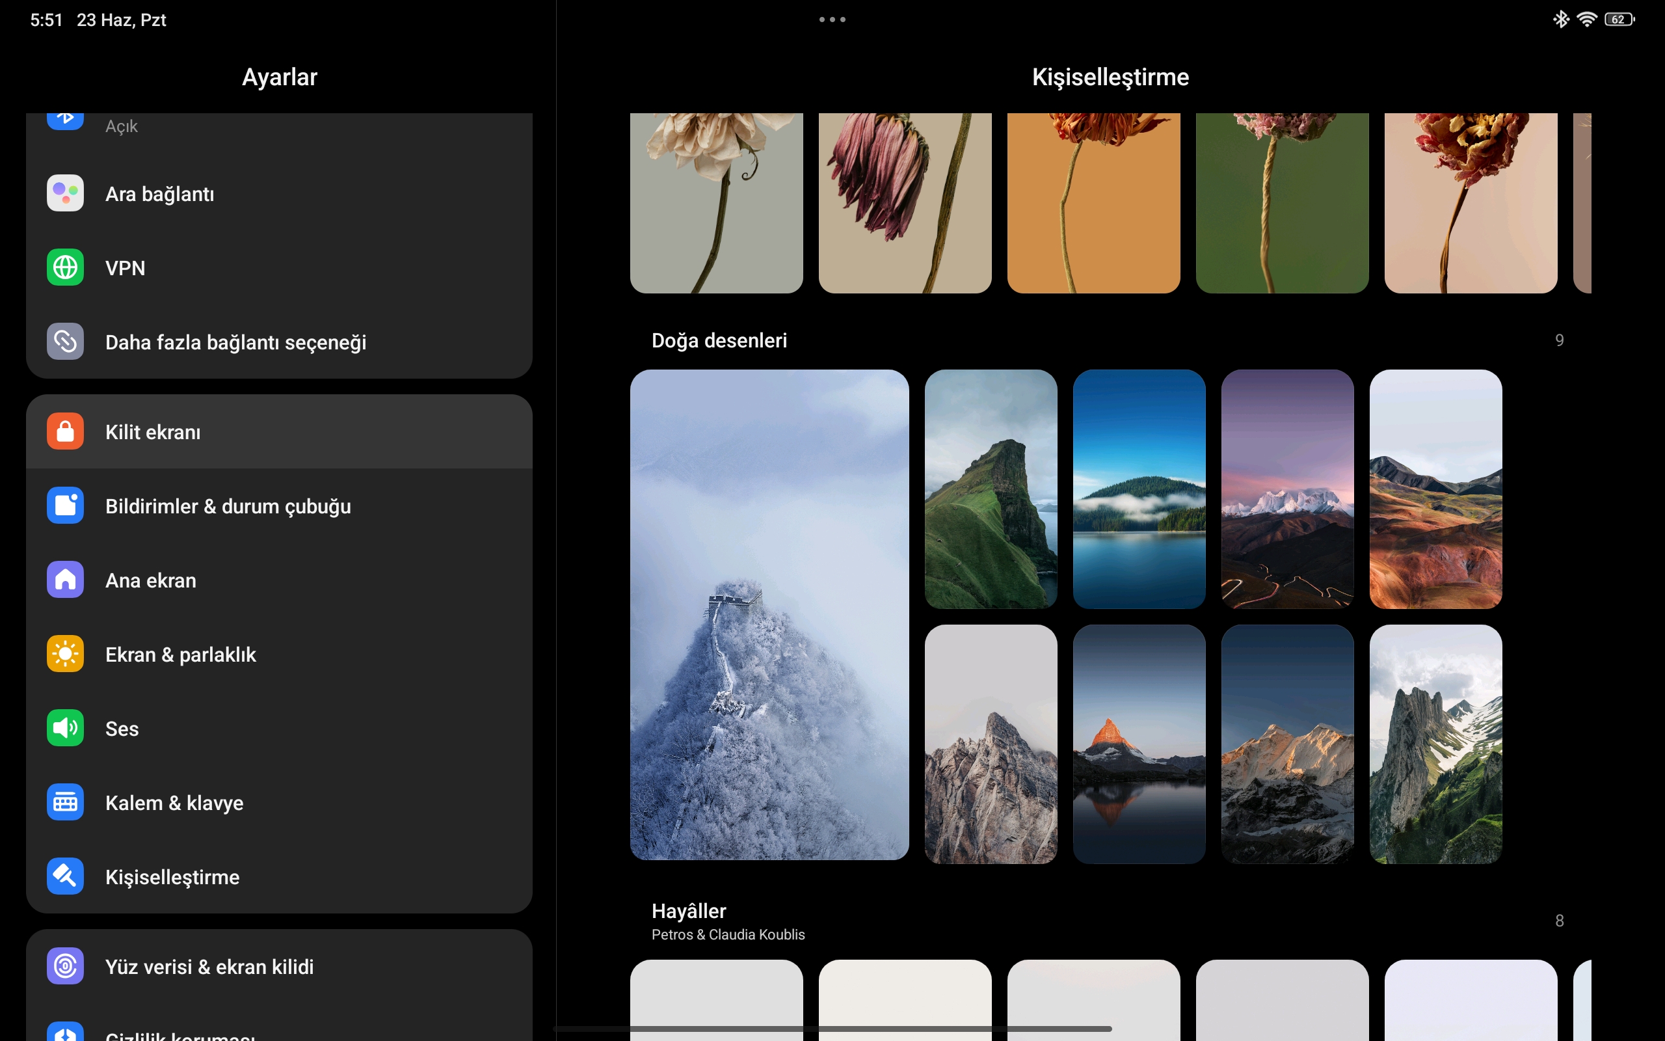Select the sunlit snowy mountain wallpaper
Image resolution: width=1665 pixels, height=1041 pixels.
pos(1287,744)
